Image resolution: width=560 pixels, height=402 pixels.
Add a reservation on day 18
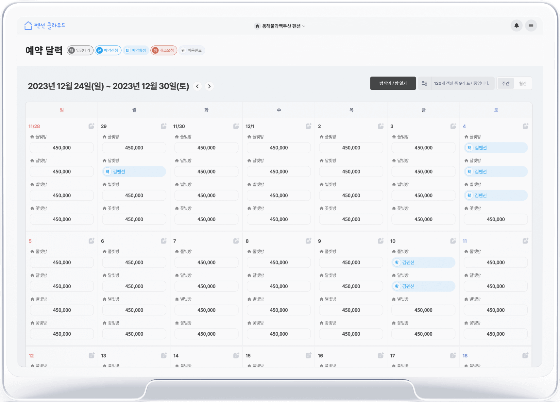click(x=525, y=356)
